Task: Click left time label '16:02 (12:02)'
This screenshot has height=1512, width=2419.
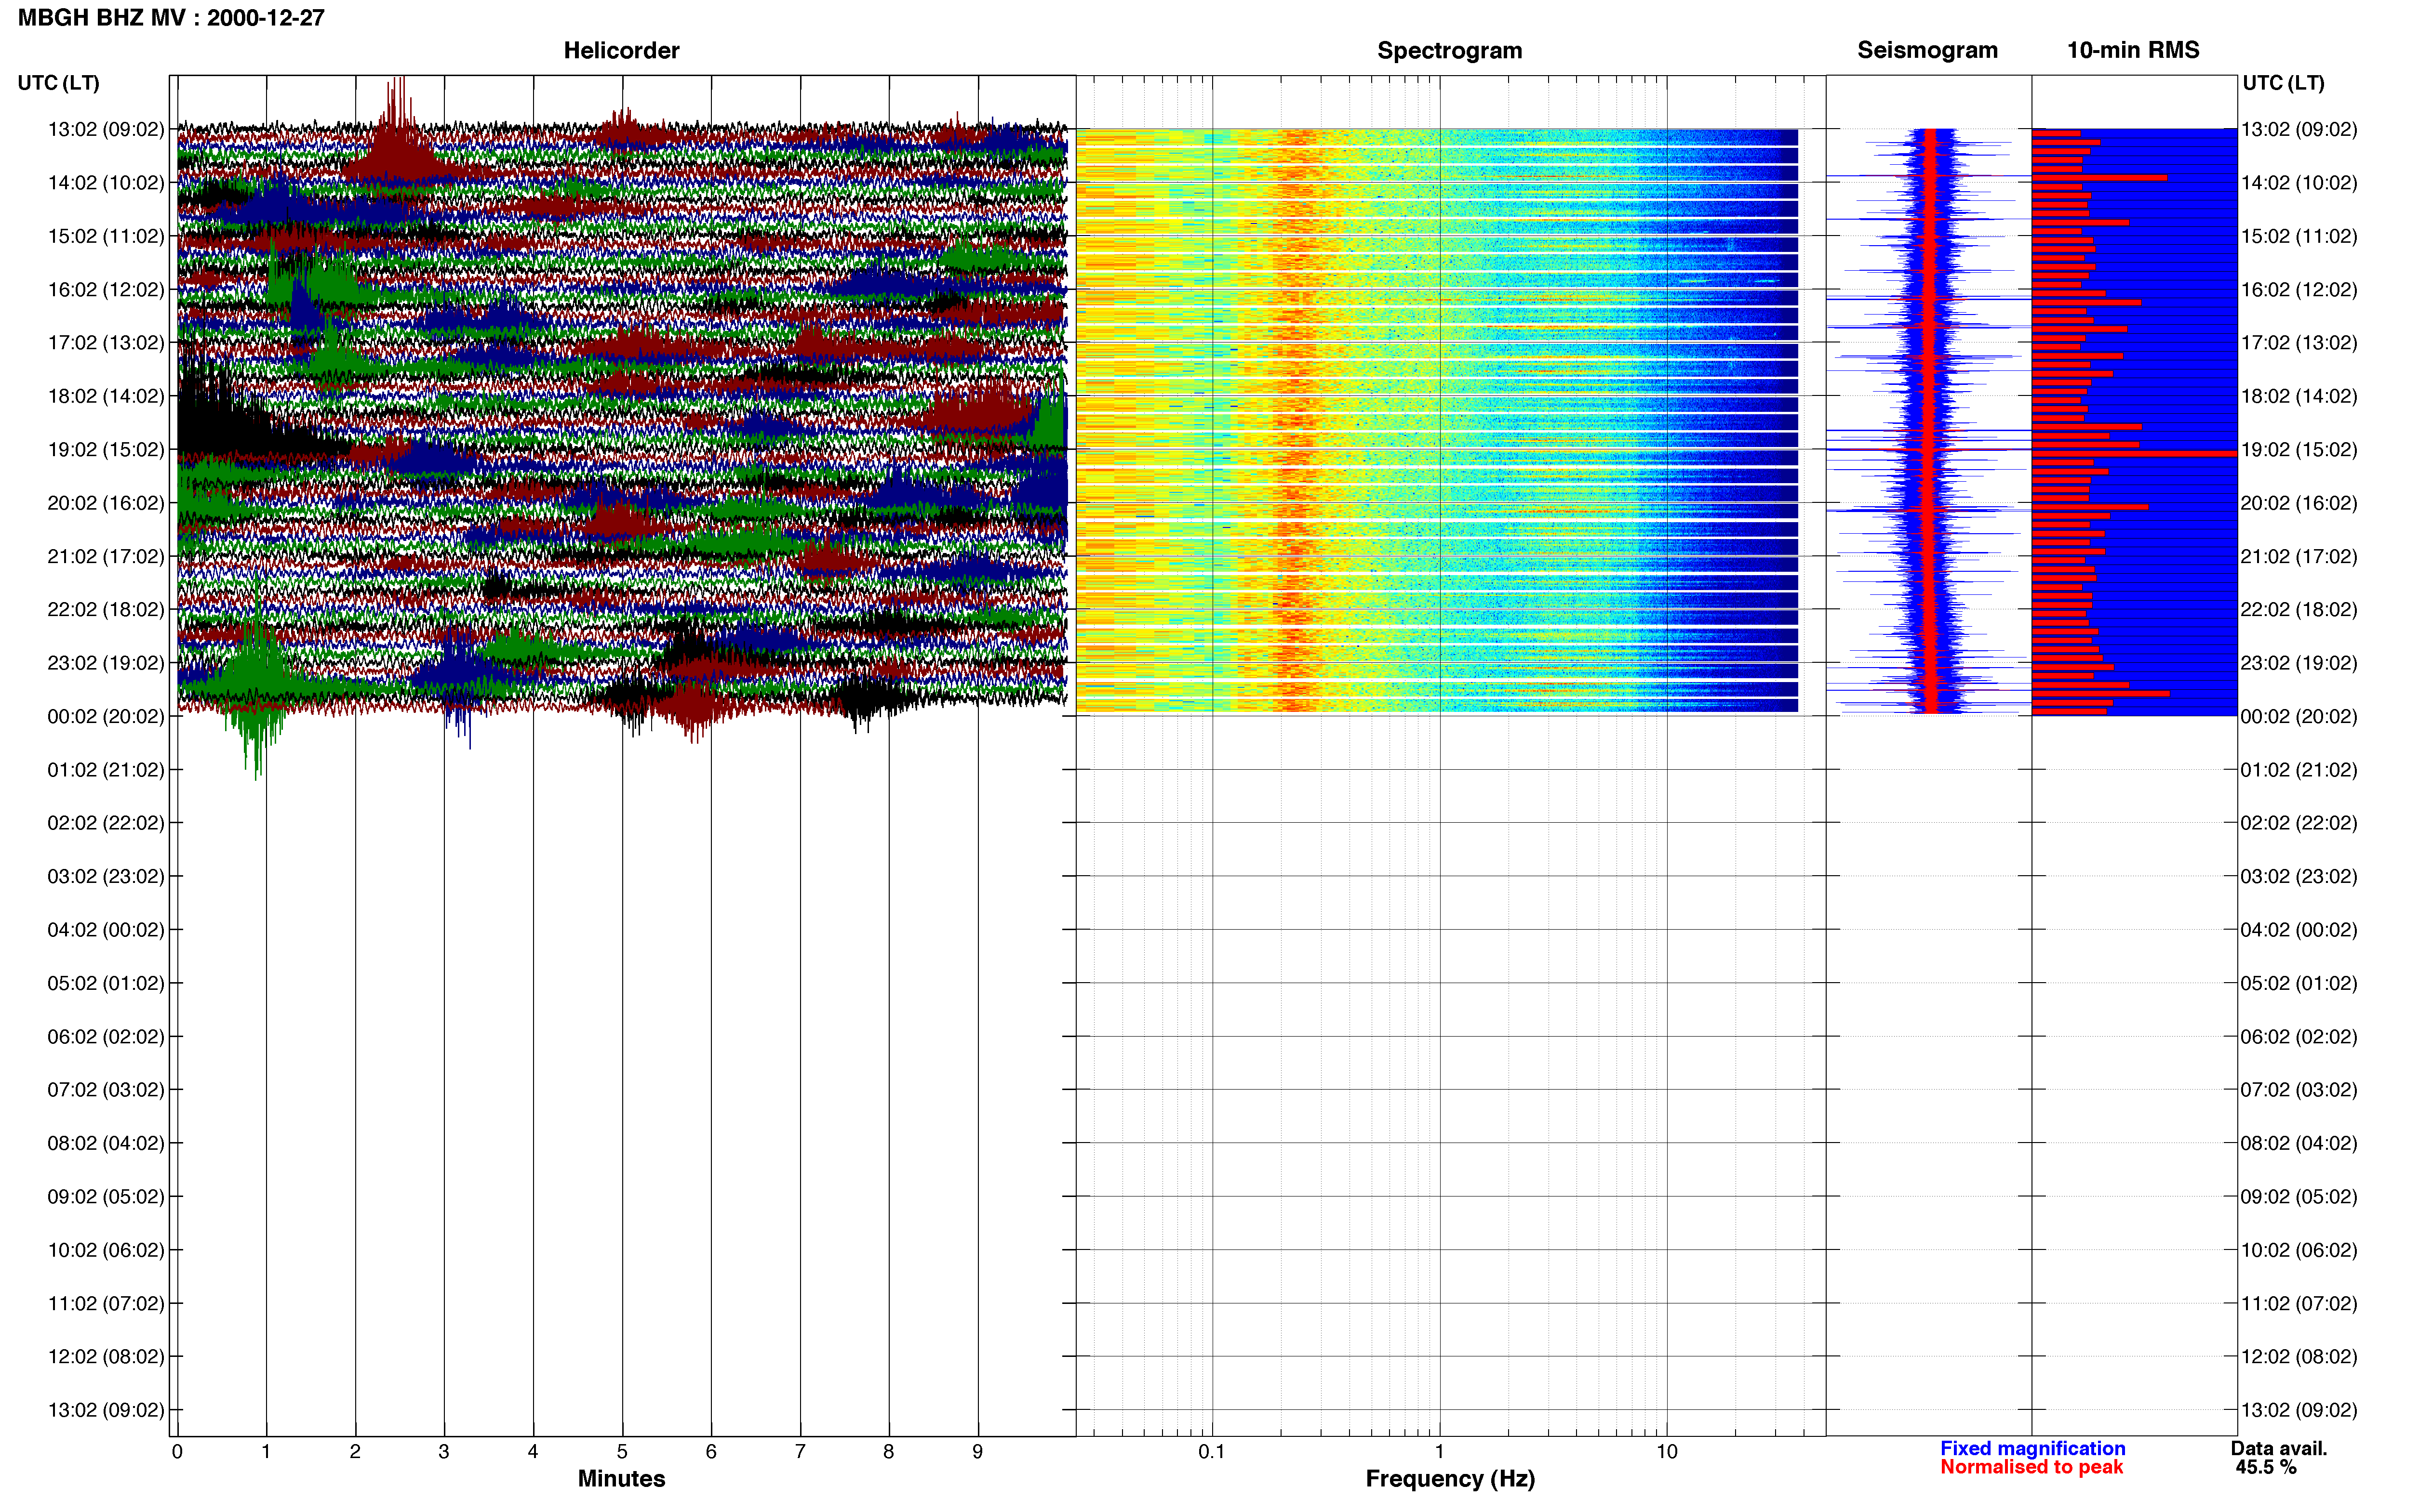Action: [x=106, y=290]
